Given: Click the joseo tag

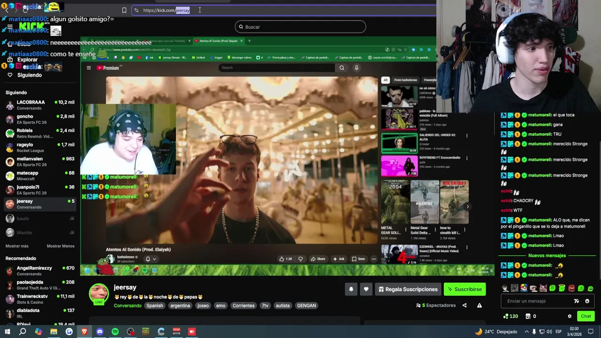Looking at the screenshot, I should pyautogui.click(x=203, y=306).
